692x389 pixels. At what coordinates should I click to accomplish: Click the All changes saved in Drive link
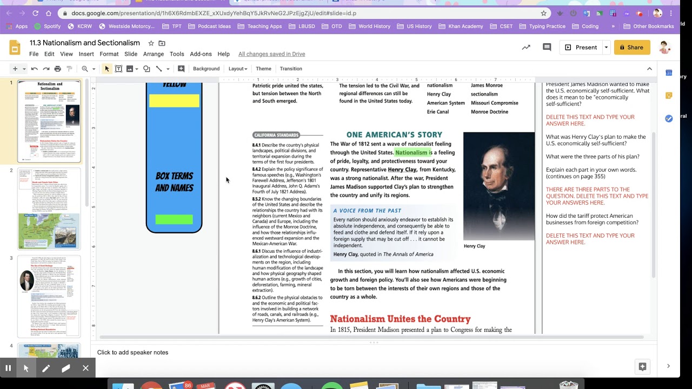(x=272, y=54)
